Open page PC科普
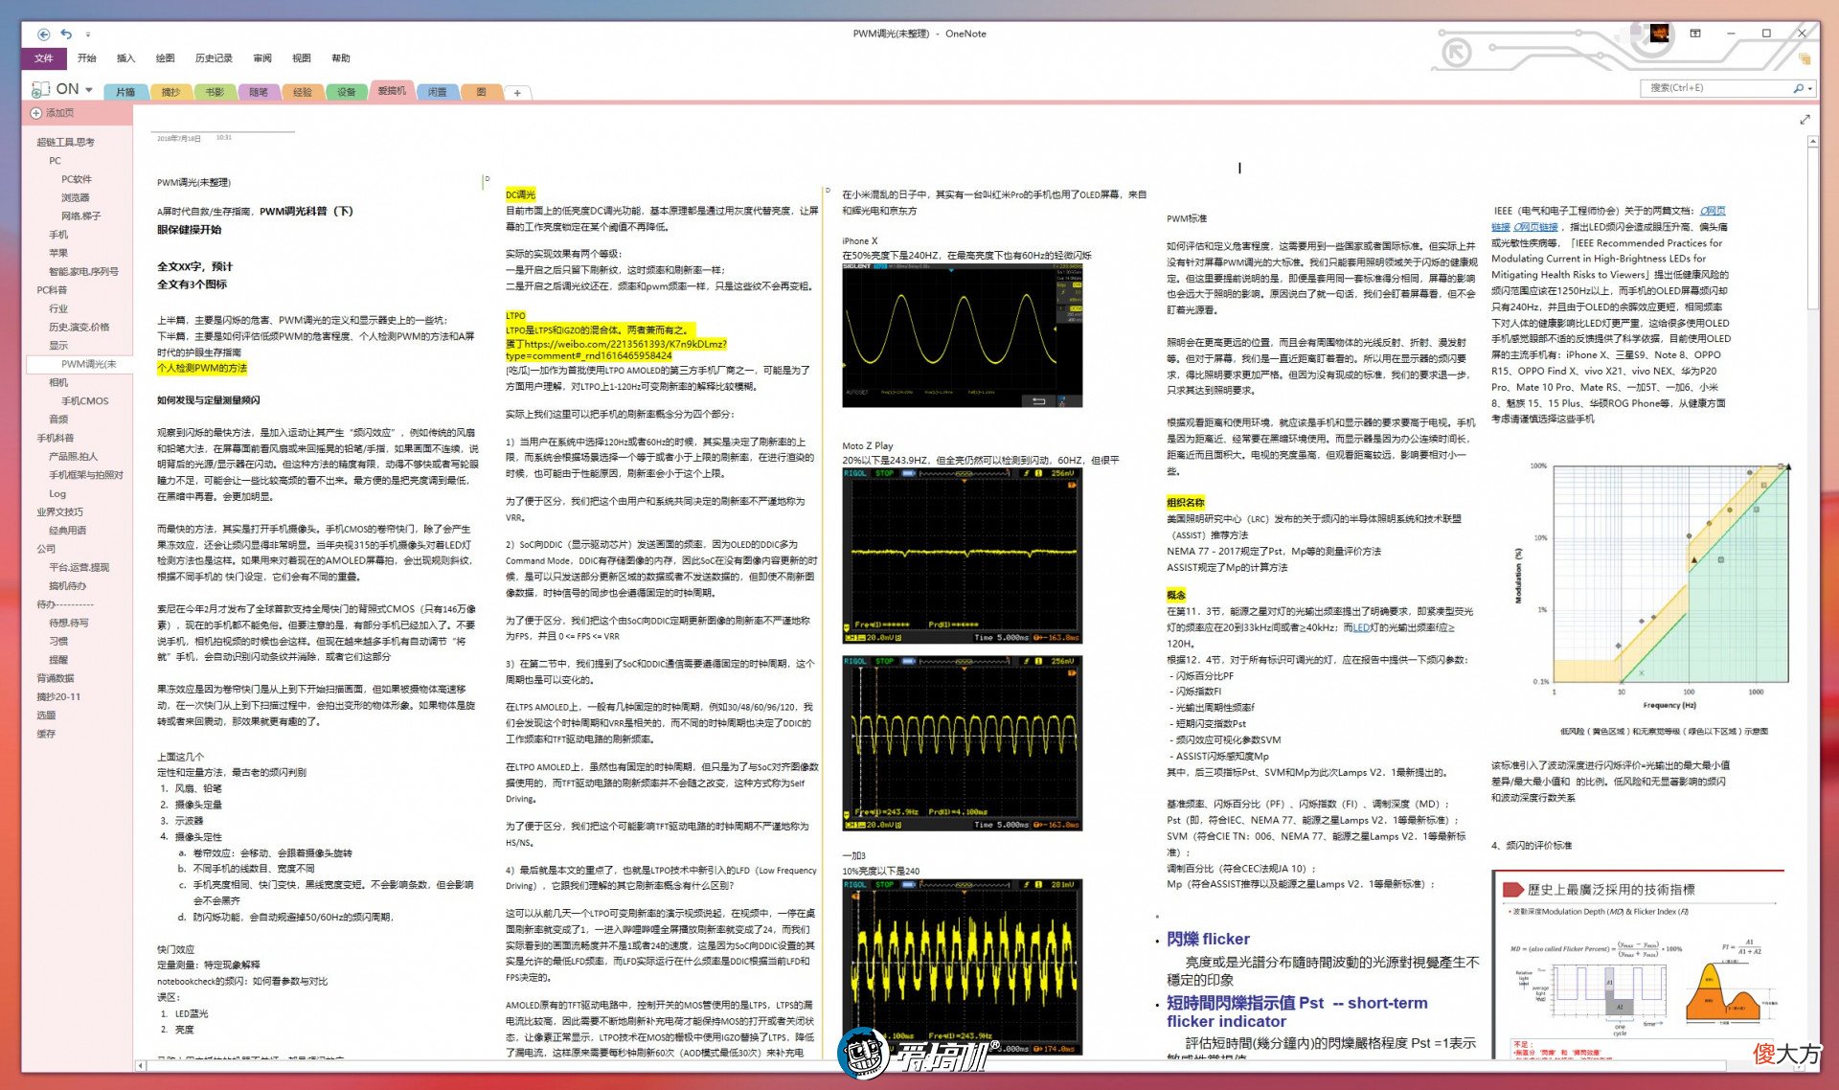Viewport: 1839px width, 1090px height. (52, 290)
